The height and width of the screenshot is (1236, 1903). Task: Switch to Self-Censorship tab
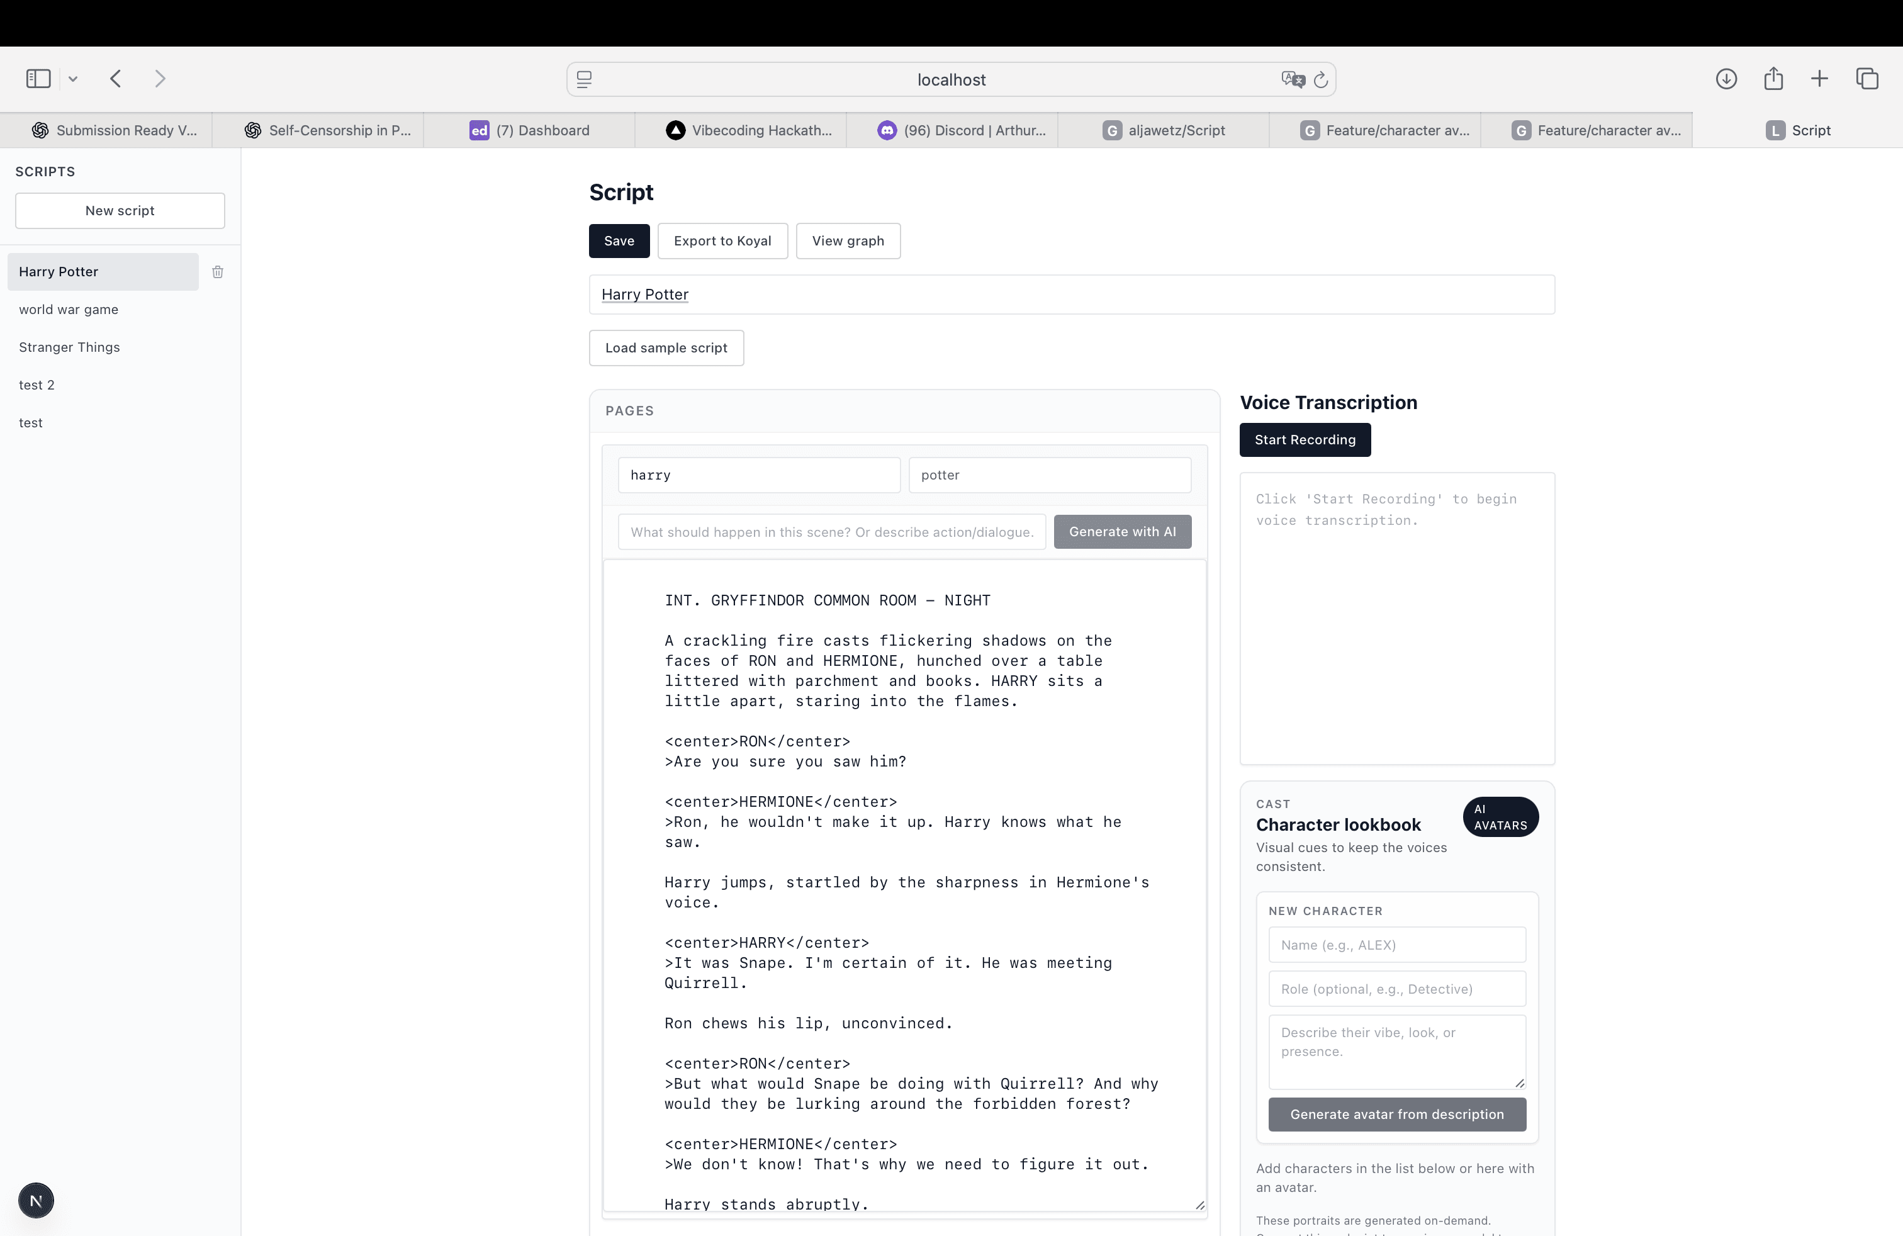(x=318, y=130)
